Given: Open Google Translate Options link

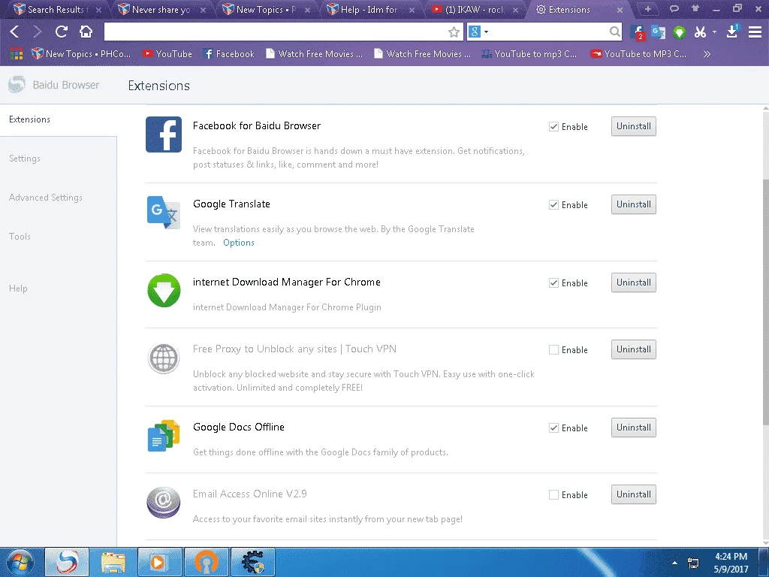Looking at the screenshot, I should 238,243.
